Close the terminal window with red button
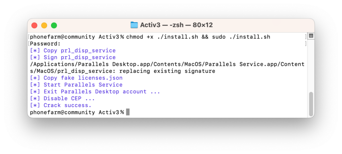Image resolution: width=342 pixels, height=154 pixels. (34, 25)
